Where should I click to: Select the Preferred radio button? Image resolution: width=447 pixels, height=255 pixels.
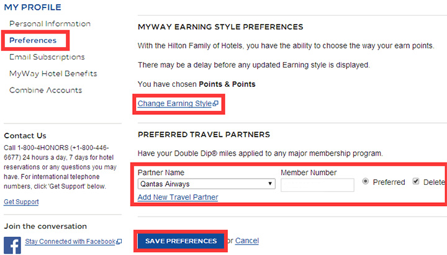pyautogui.click(x=366, y=182)
